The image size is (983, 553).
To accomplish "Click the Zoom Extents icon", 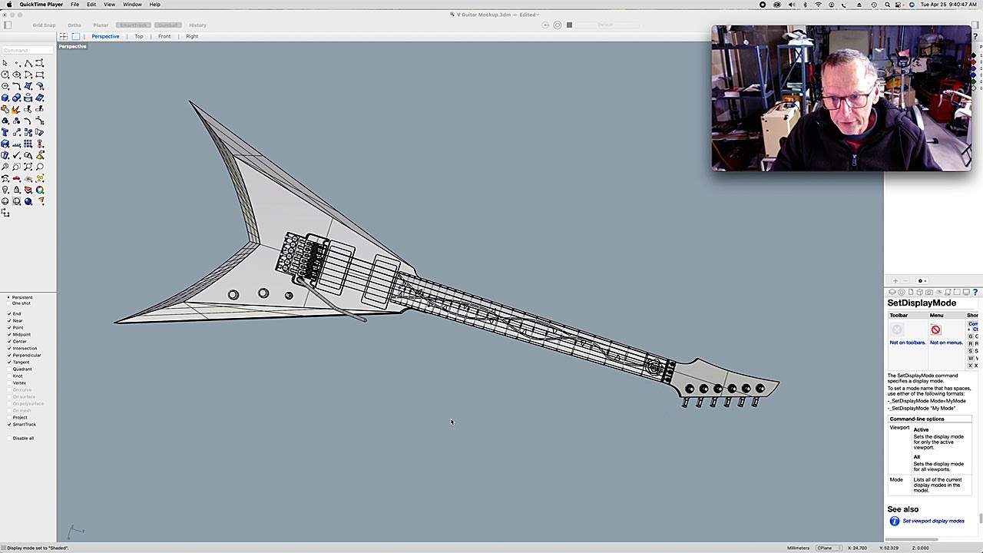I will [28, 167].
